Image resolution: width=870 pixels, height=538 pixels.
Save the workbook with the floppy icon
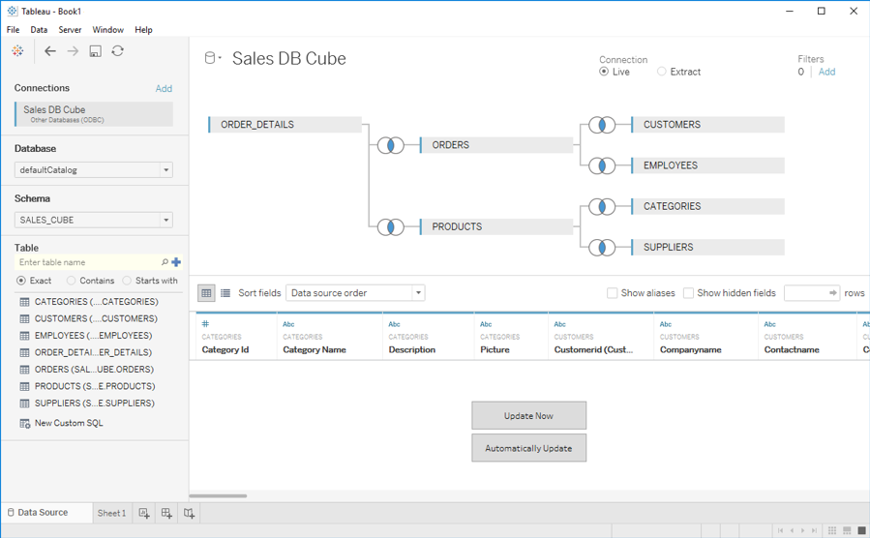pyautogui.click(x=96, y=51)
